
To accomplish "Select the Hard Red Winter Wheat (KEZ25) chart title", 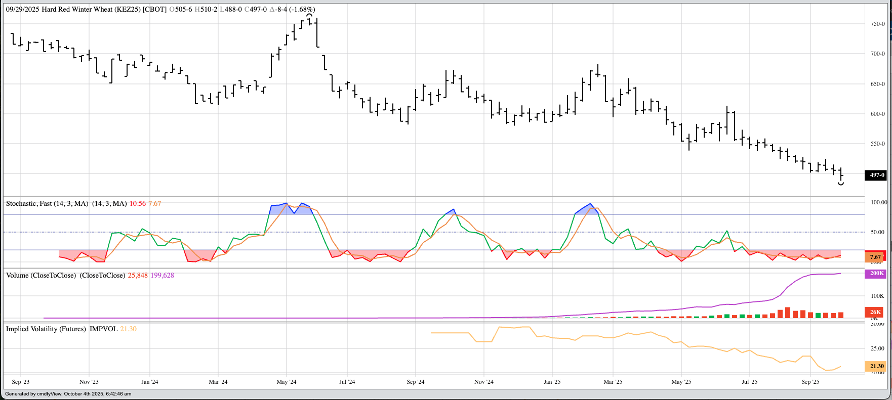I will pos(86,9).
